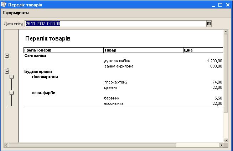This screenshot has height=151, width=233.
Task: Minimize the Перелік товарів window
Action: 213,5
